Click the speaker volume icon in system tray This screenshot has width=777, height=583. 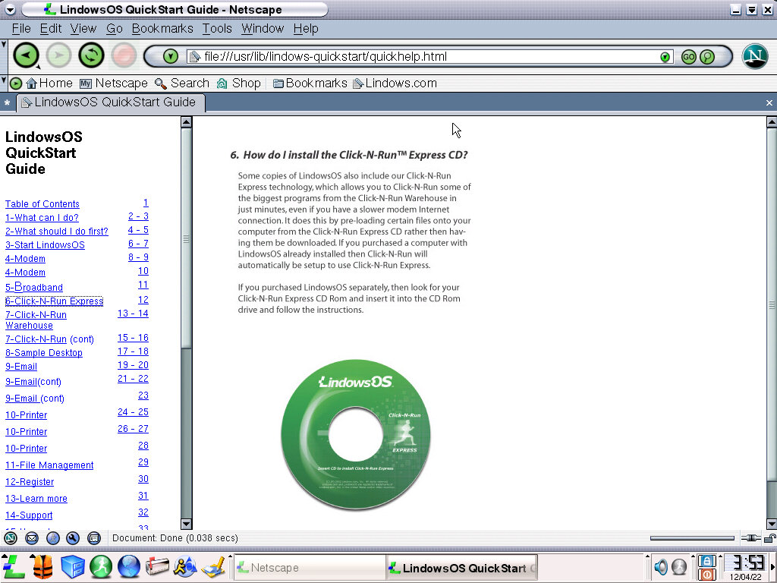coord(661,567)
